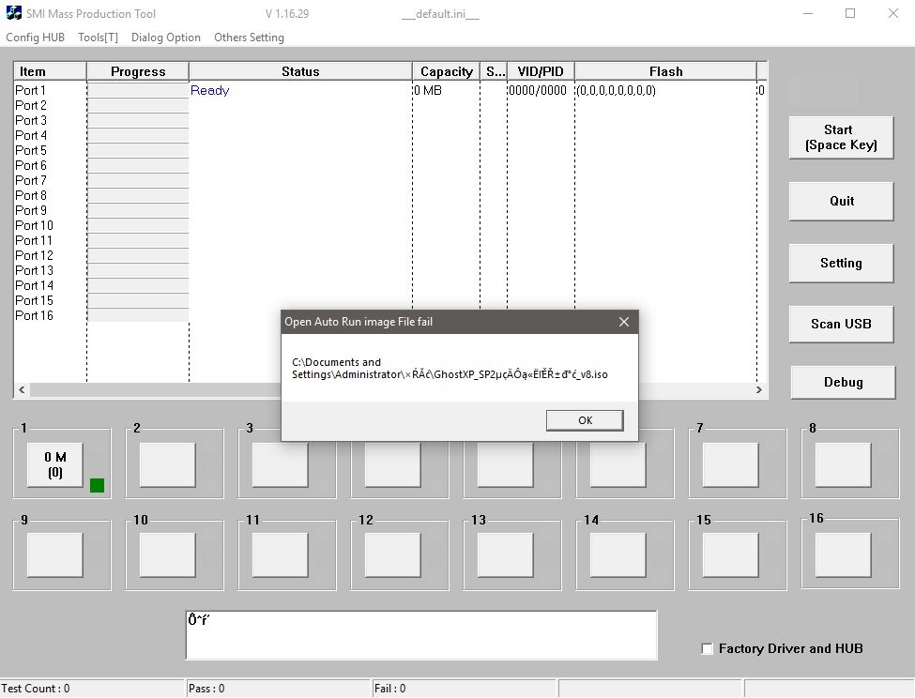Click Fail : 0 in status bar
Image resolution: width=915 pixels, height=698 pixels.
click(x=389, y=688)
